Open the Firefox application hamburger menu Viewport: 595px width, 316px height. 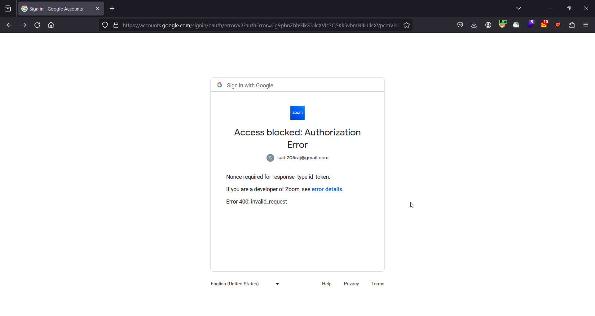tap(586, 25)
